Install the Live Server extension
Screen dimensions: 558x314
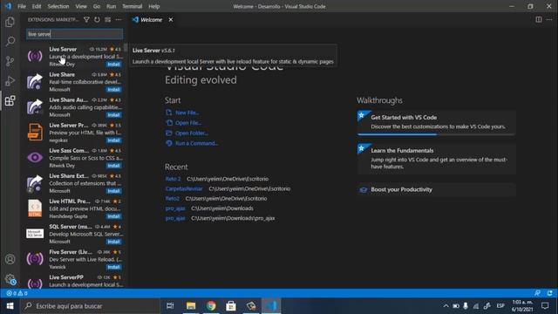113,65
